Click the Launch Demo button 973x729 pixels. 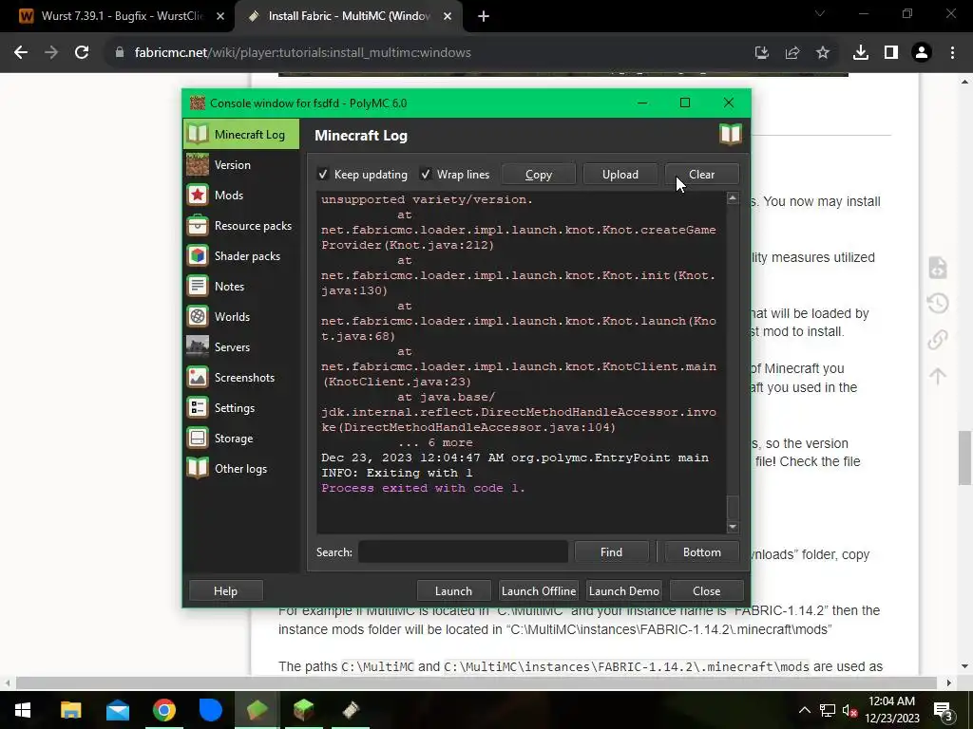click(623, 590)
